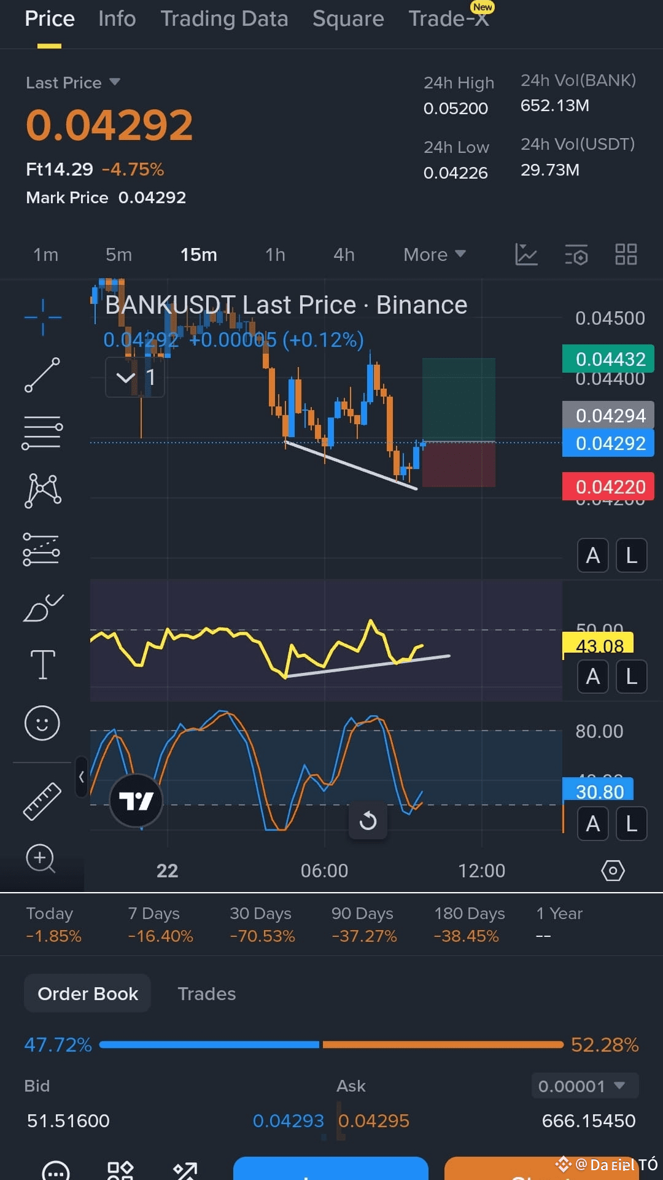Open multi-chart grid layout icon
Viewport: 663px width, 1180px height.
626,254
